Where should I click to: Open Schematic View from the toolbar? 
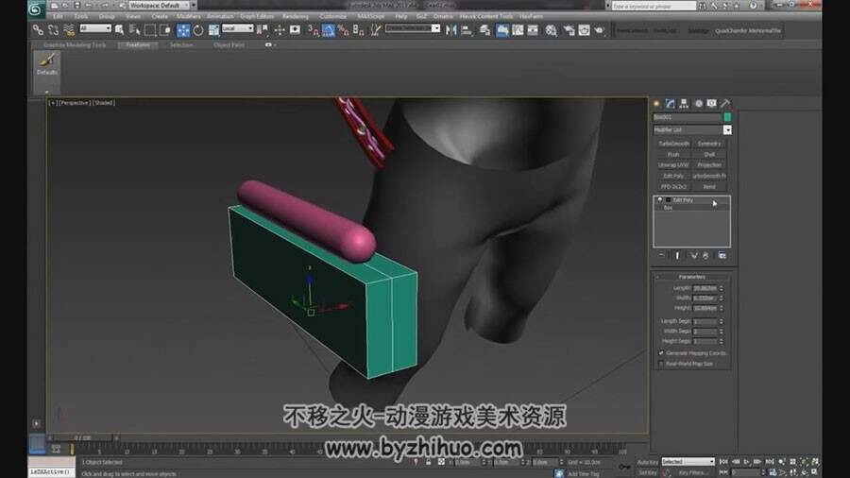pos(533,30)
